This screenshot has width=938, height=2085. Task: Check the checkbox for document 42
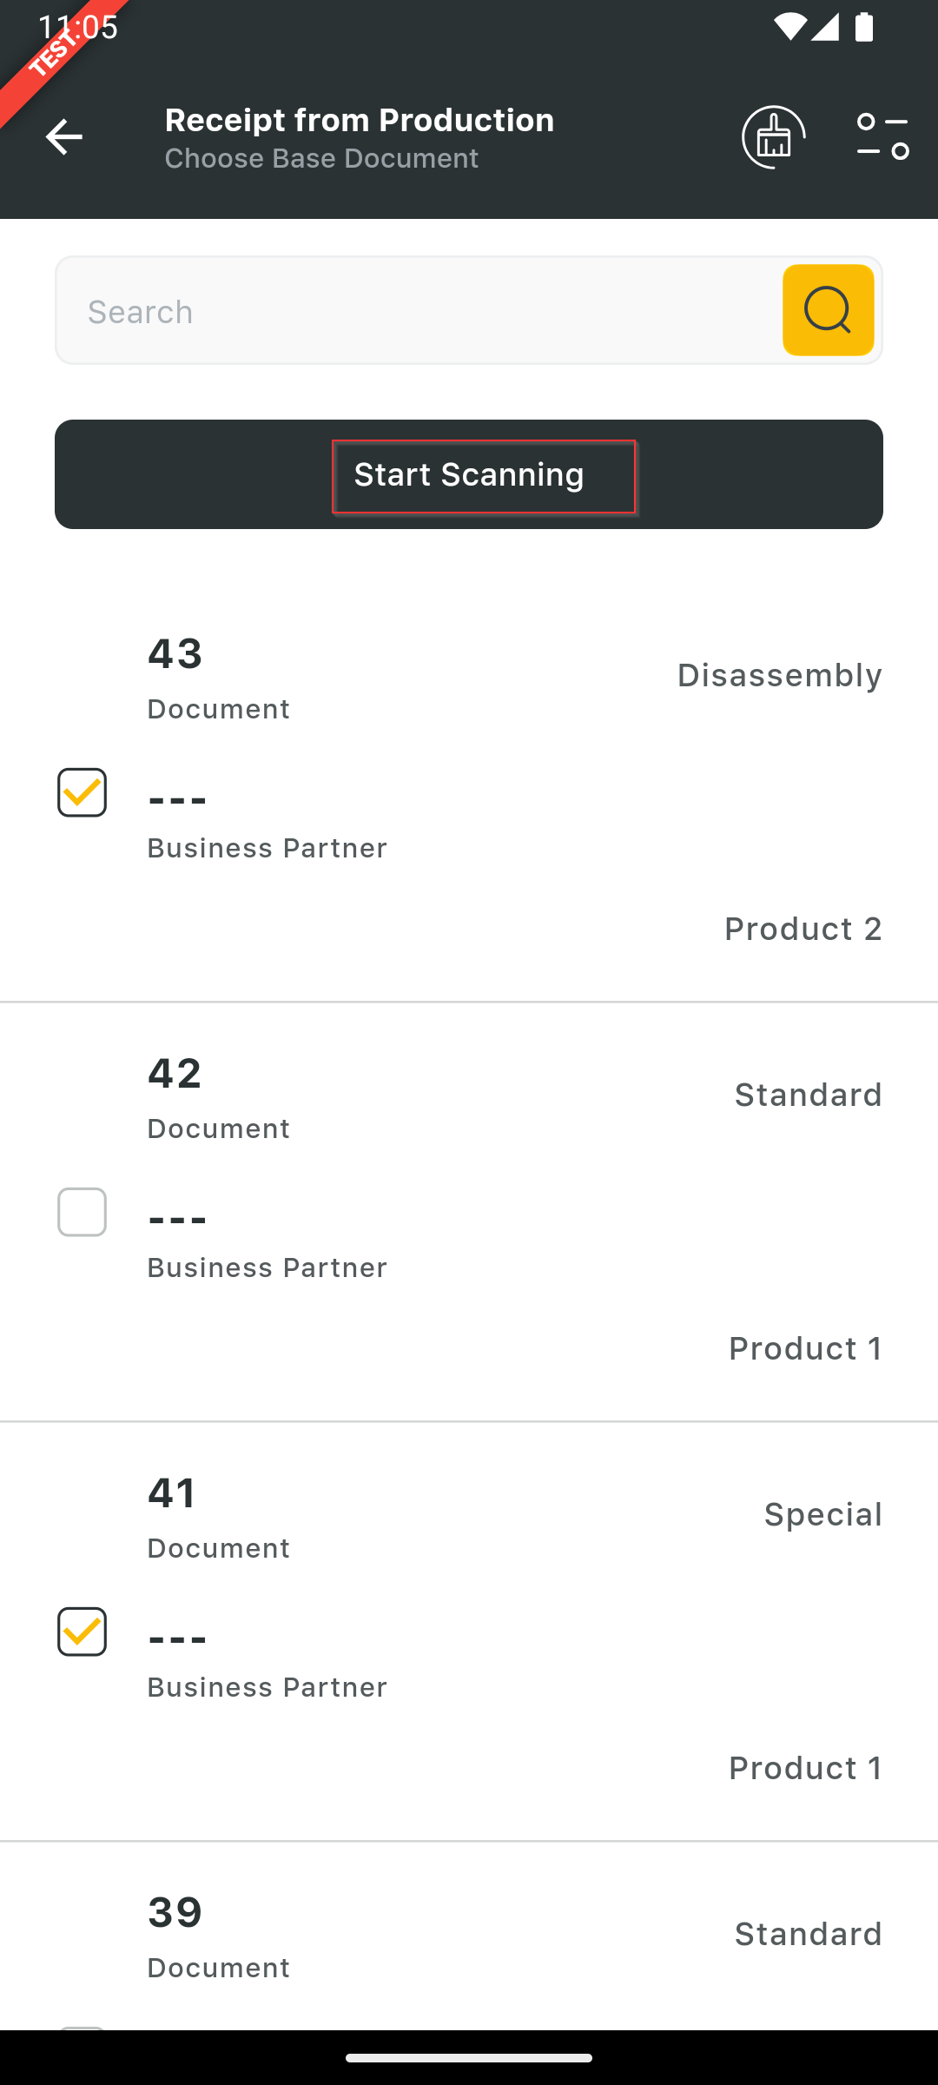(83, 1212)
